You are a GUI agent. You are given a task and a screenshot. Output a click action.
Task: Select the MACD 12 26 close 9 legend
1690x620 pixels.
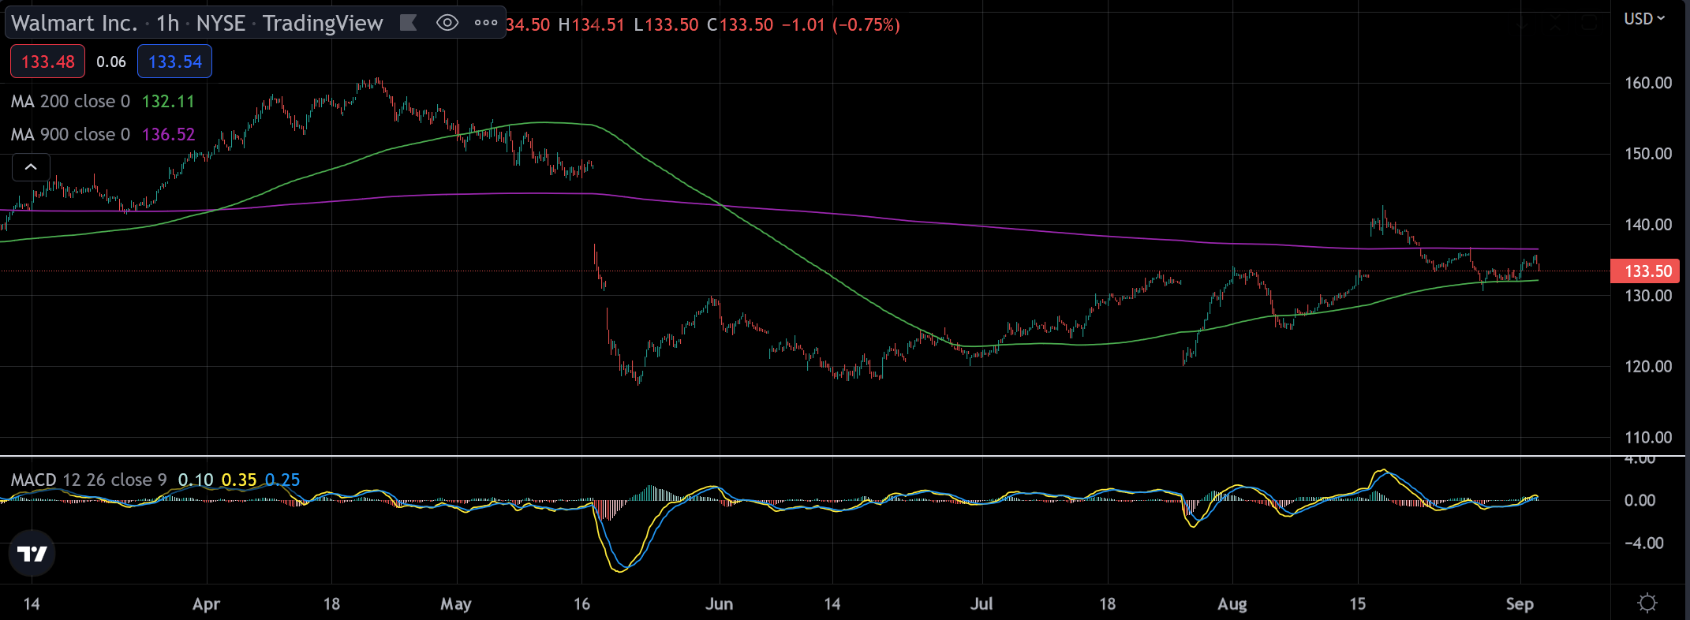pyautogui.click(x=88, y=480)
